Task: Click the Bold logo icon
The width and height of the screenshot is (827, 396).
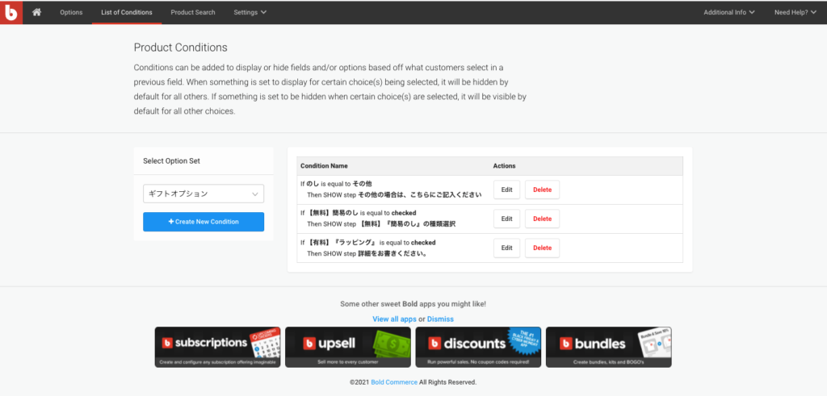Action: click(x=11, y=12)
